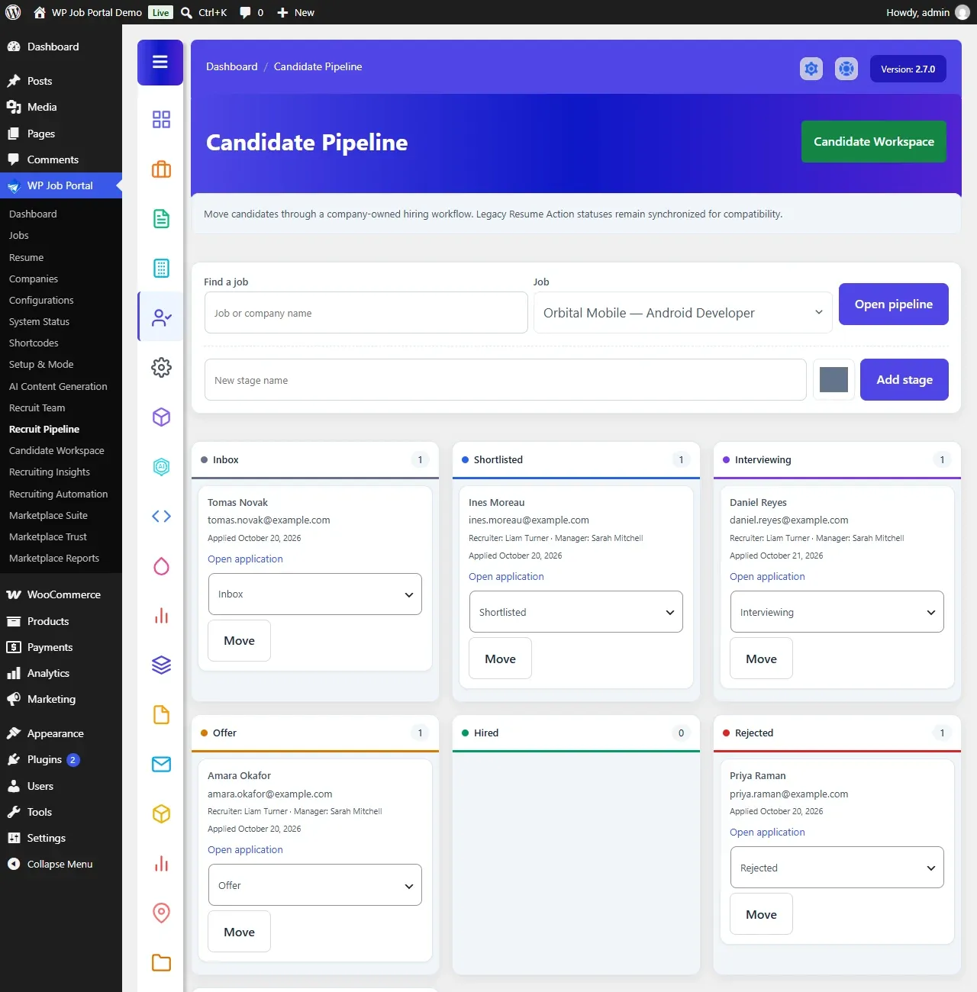Open the Ctrl+K search icon
Image resolution: width=977 pixels, height=992 pixels.
tap(186, 12)
